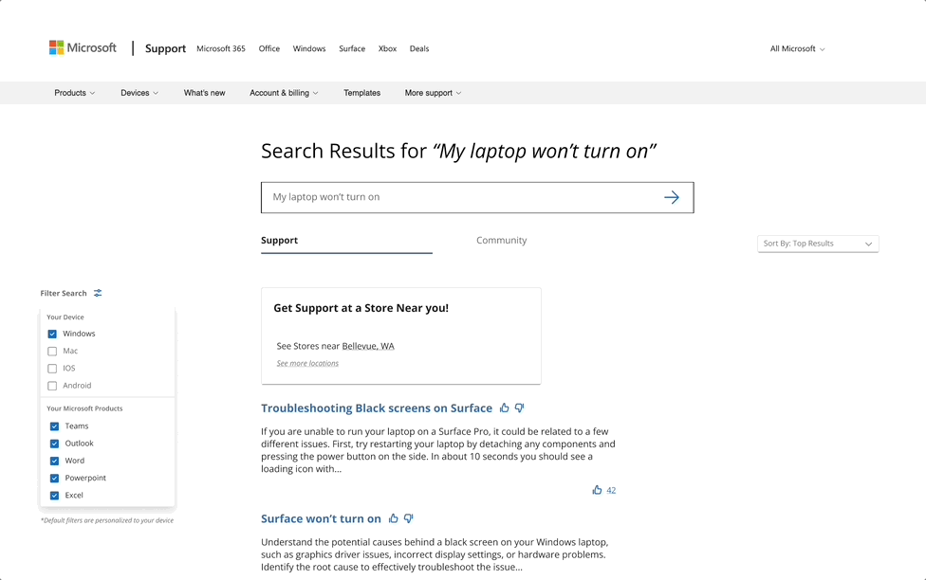926x580 pixels.
Task: Open the All Microsoft menu icon
Action: (x=822, y=48)
